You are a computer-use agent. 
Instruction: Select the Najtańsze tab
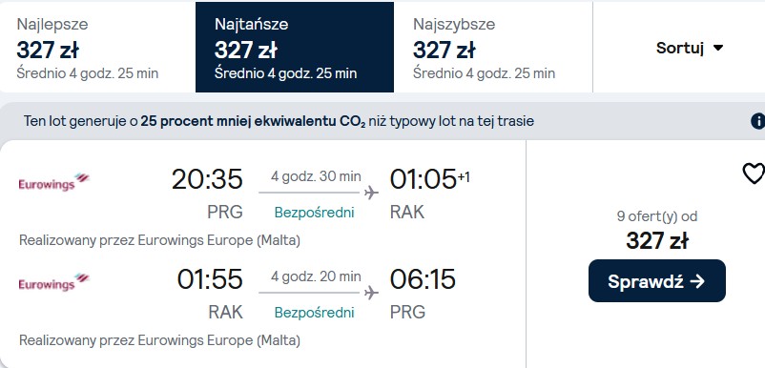coord(295,48)
